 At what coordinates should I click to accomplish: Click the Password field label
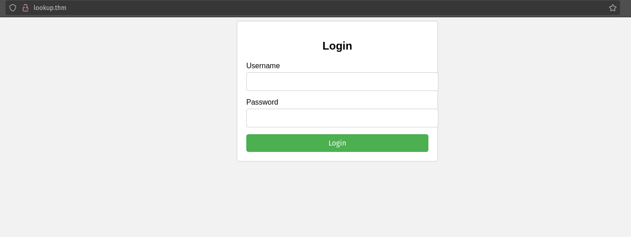[x=262, y=102]
